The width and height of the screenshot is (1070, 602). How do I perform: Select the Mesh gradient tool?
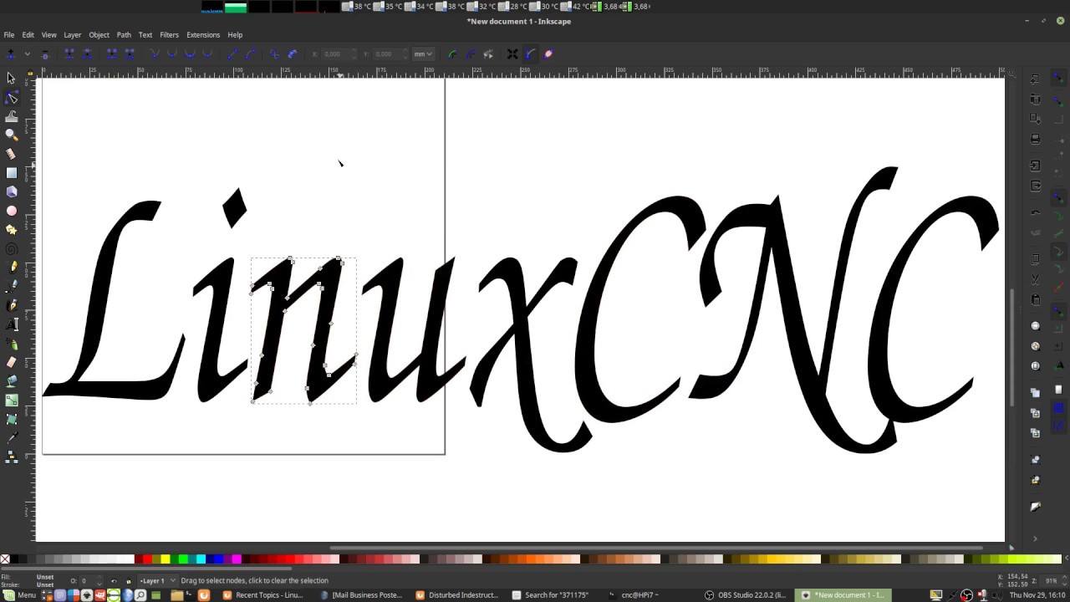point(11,419)
